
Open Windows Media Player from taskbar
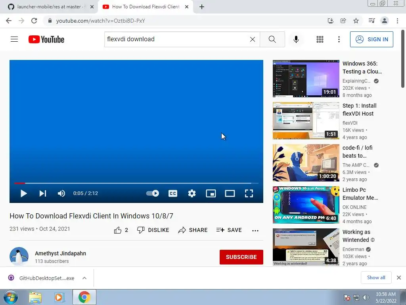(59, 297)
